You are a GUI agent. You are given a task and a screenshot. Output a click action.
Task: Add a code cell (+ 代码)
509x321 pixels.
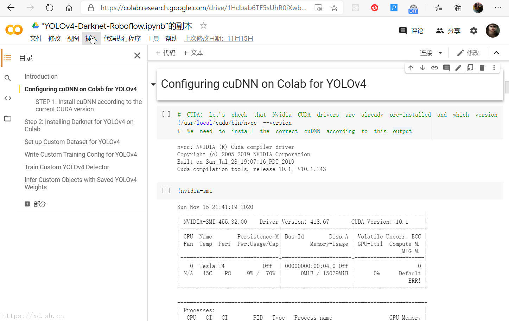tap(165, 53)
